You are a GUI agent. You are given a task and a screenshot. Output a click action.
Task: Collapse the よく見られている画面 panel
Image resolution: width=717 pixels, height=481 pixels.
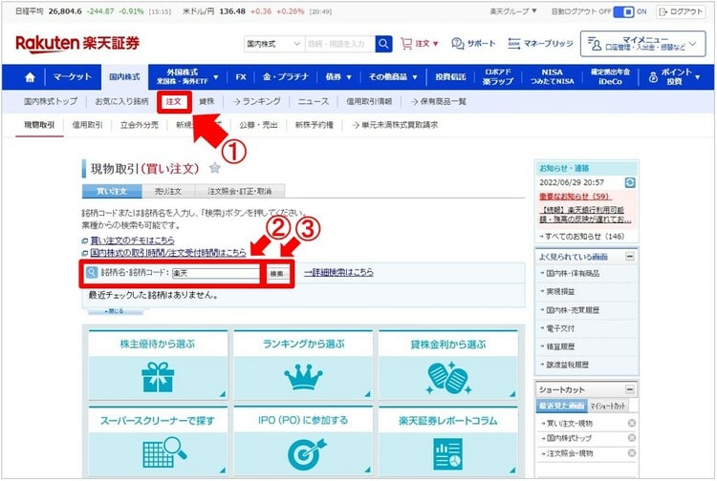[x=630, y=257]
